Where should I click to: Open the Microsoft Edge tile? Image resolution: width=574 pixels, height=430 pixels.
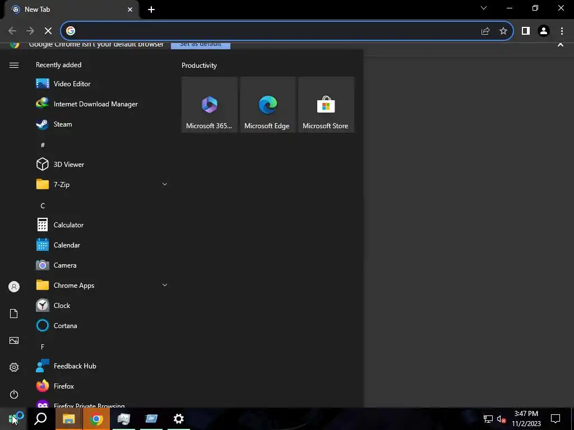click(x=267, y=105)
